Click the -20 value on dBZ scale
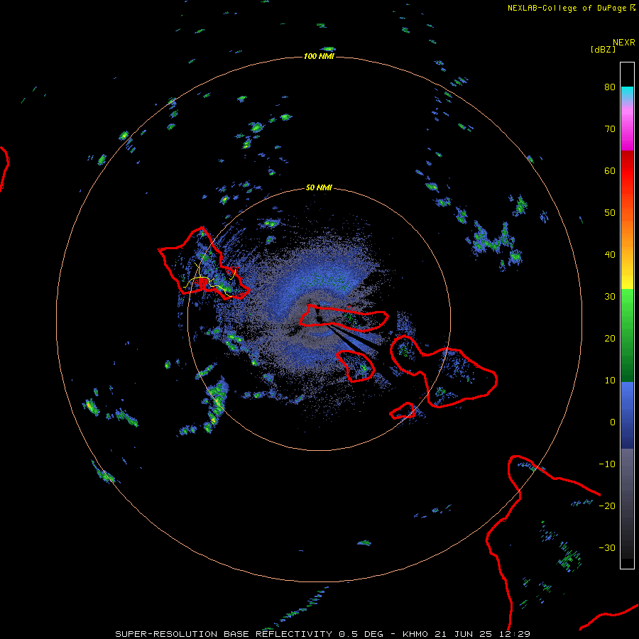 coord(607,506)
